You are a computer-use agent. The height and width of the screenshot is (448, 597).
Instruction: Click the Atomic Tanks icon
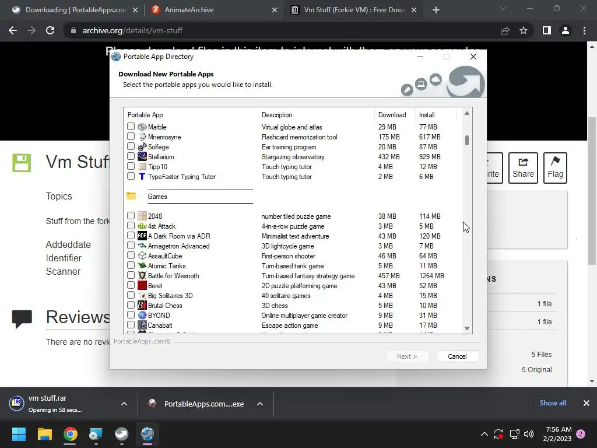[142, 265]
